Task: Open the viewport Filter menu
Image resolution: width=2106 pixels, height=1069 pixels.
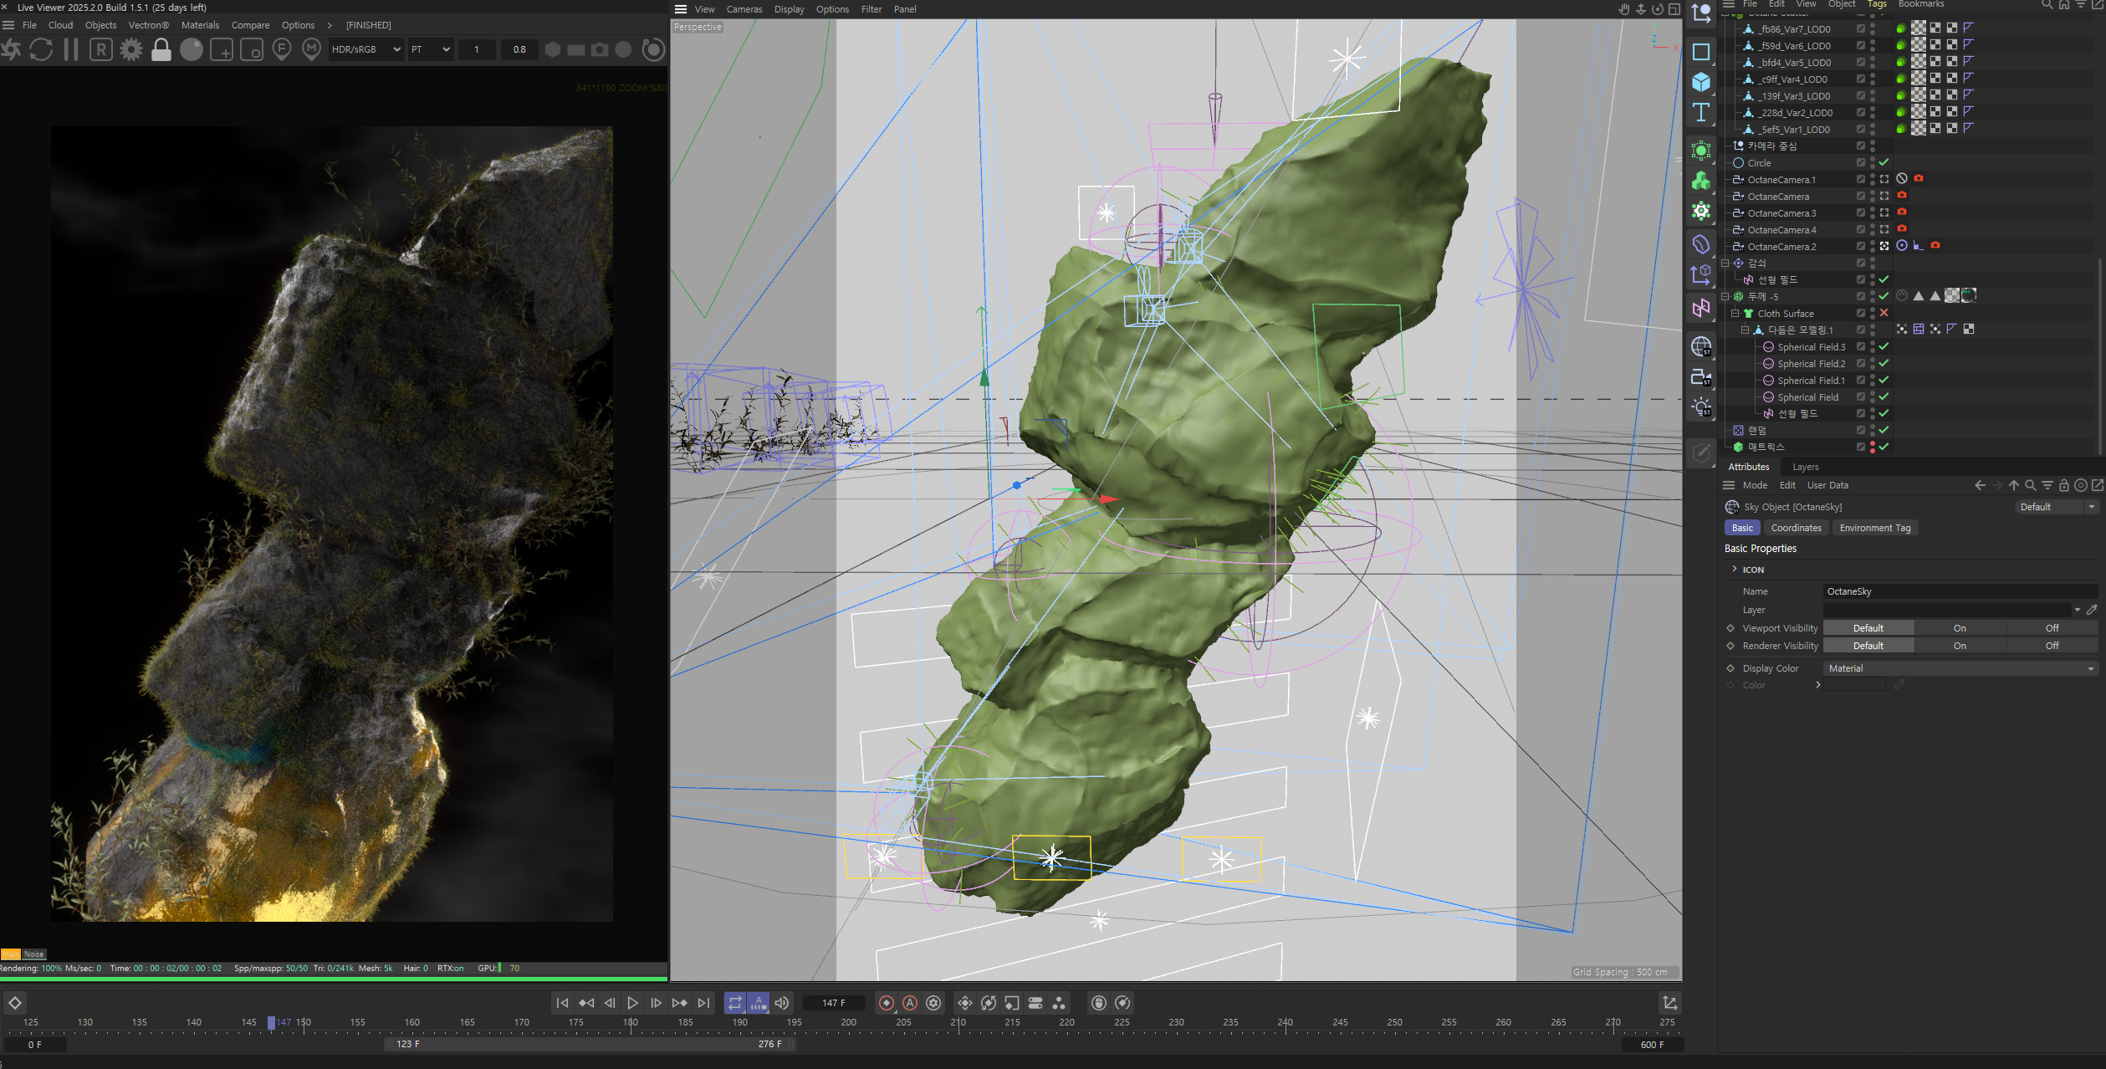Action: (x=872, y=9)
